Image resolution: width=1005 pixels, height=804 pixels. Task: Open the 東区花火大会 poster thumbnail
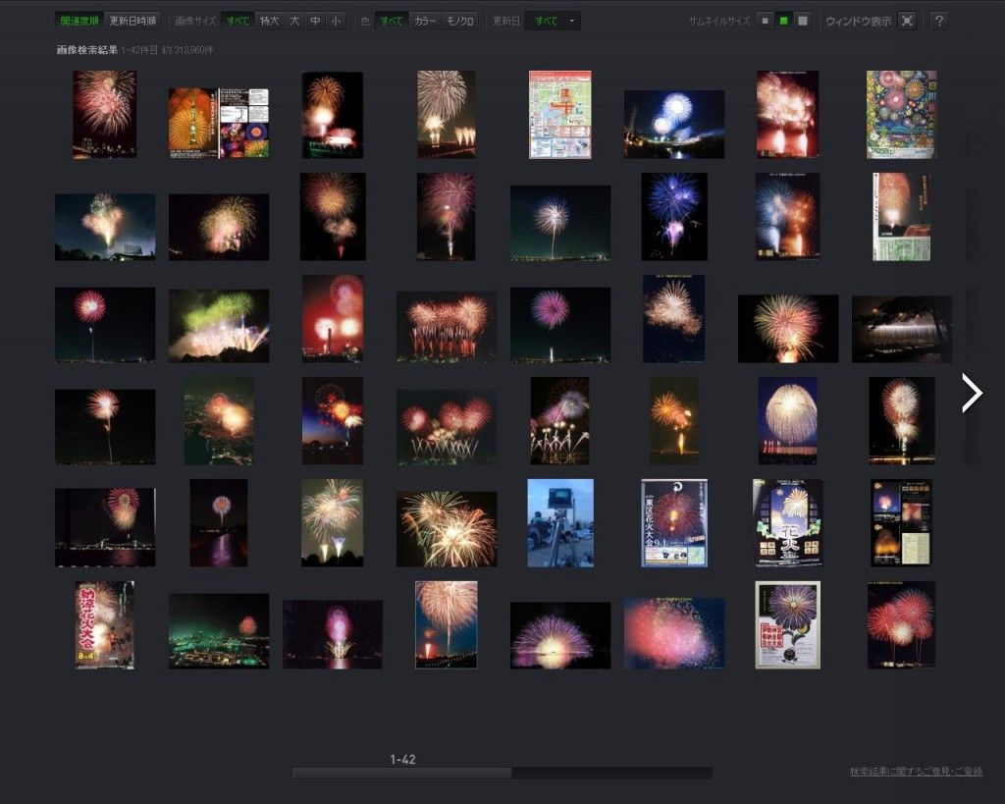click(x=674, y=523)
